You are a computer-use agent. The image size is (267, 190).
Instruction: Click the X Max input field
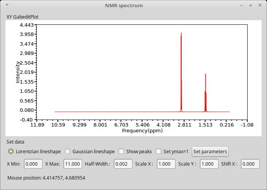(73, 164)
